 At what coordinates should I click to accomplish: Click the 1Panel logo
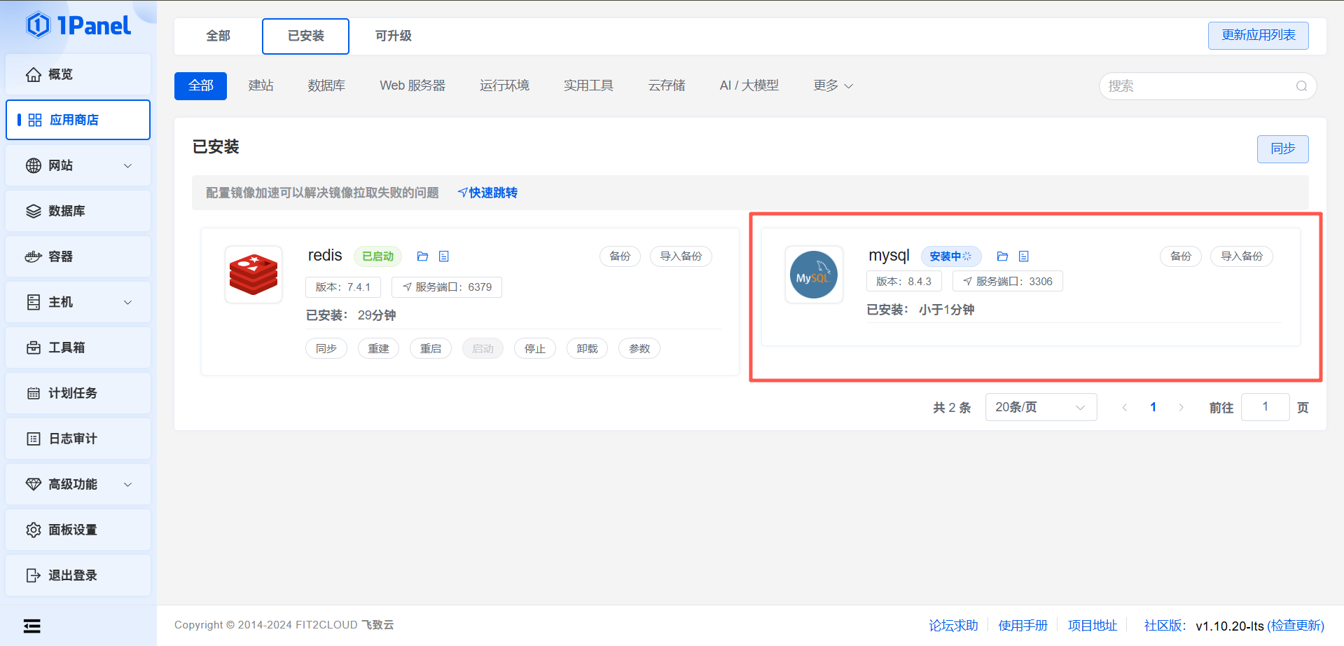78,25
